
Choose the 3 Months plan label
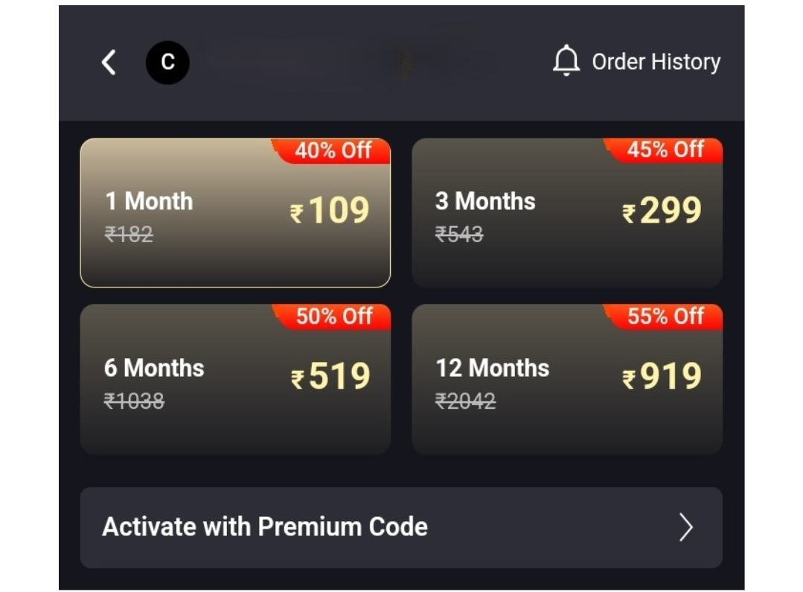point(485,201)
